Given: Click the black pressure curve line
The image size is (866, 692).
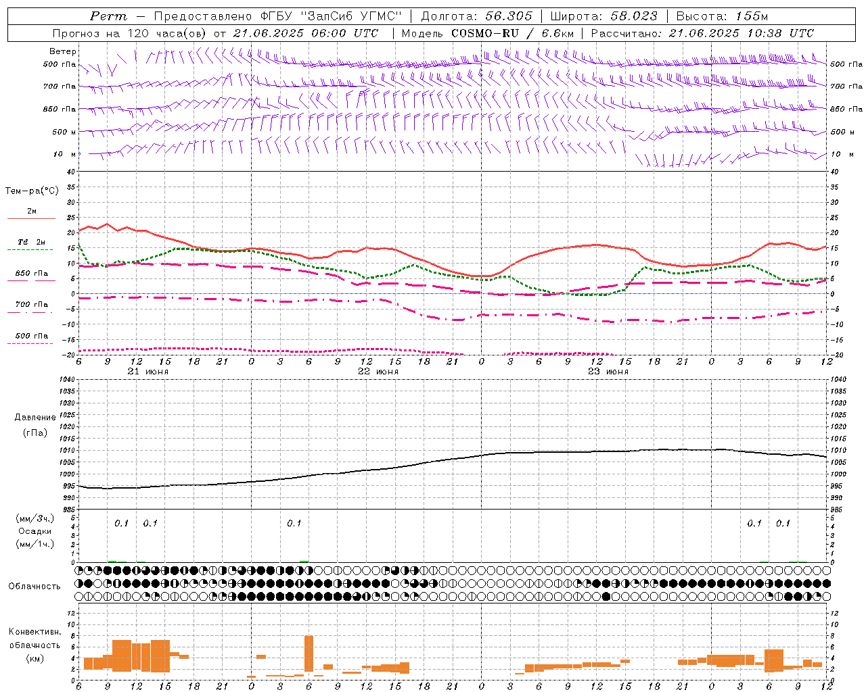Looking at the screenshot, I should (x=452, y=459).
